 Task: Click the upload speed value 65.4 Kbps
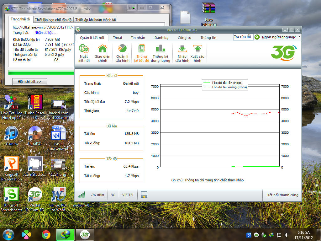coord(131,166)
